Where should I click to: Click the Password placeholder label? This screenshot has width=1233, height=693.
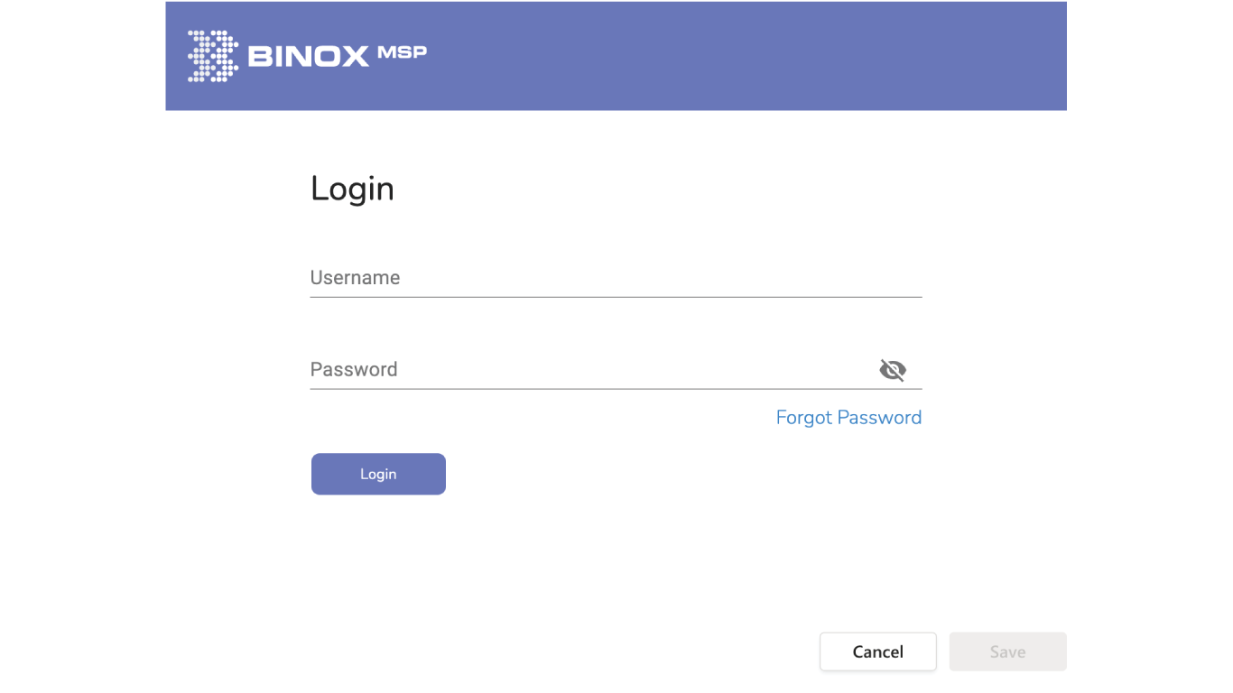[353, 370]
